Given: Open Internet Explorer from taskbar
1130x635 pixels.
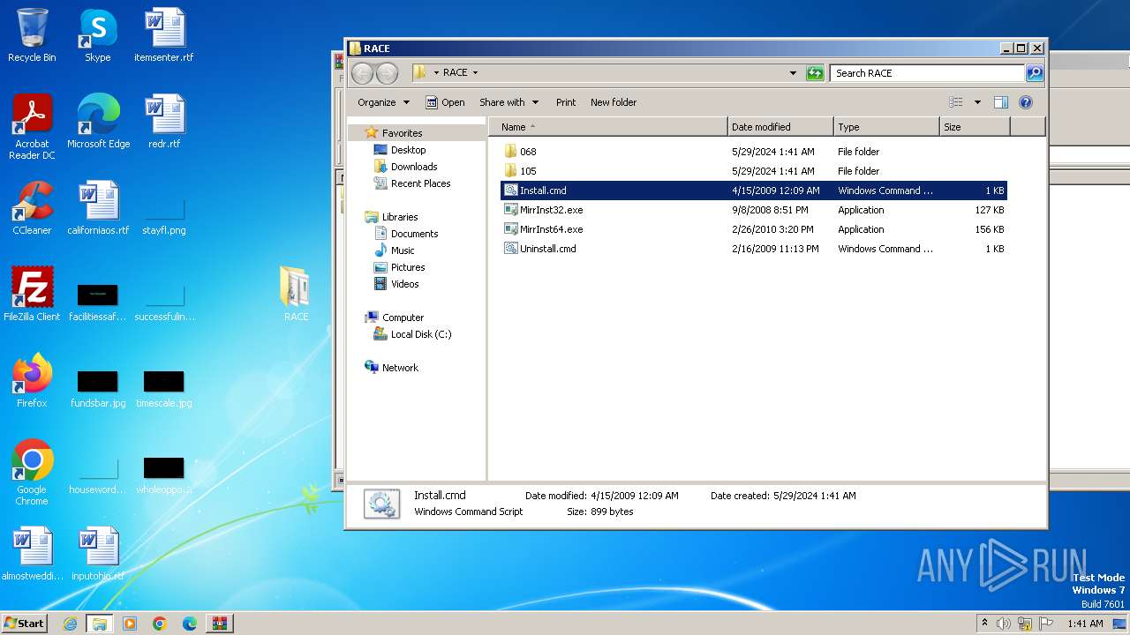Looking at the screenshot, I should pyautogui.click(x=70, y=624).
